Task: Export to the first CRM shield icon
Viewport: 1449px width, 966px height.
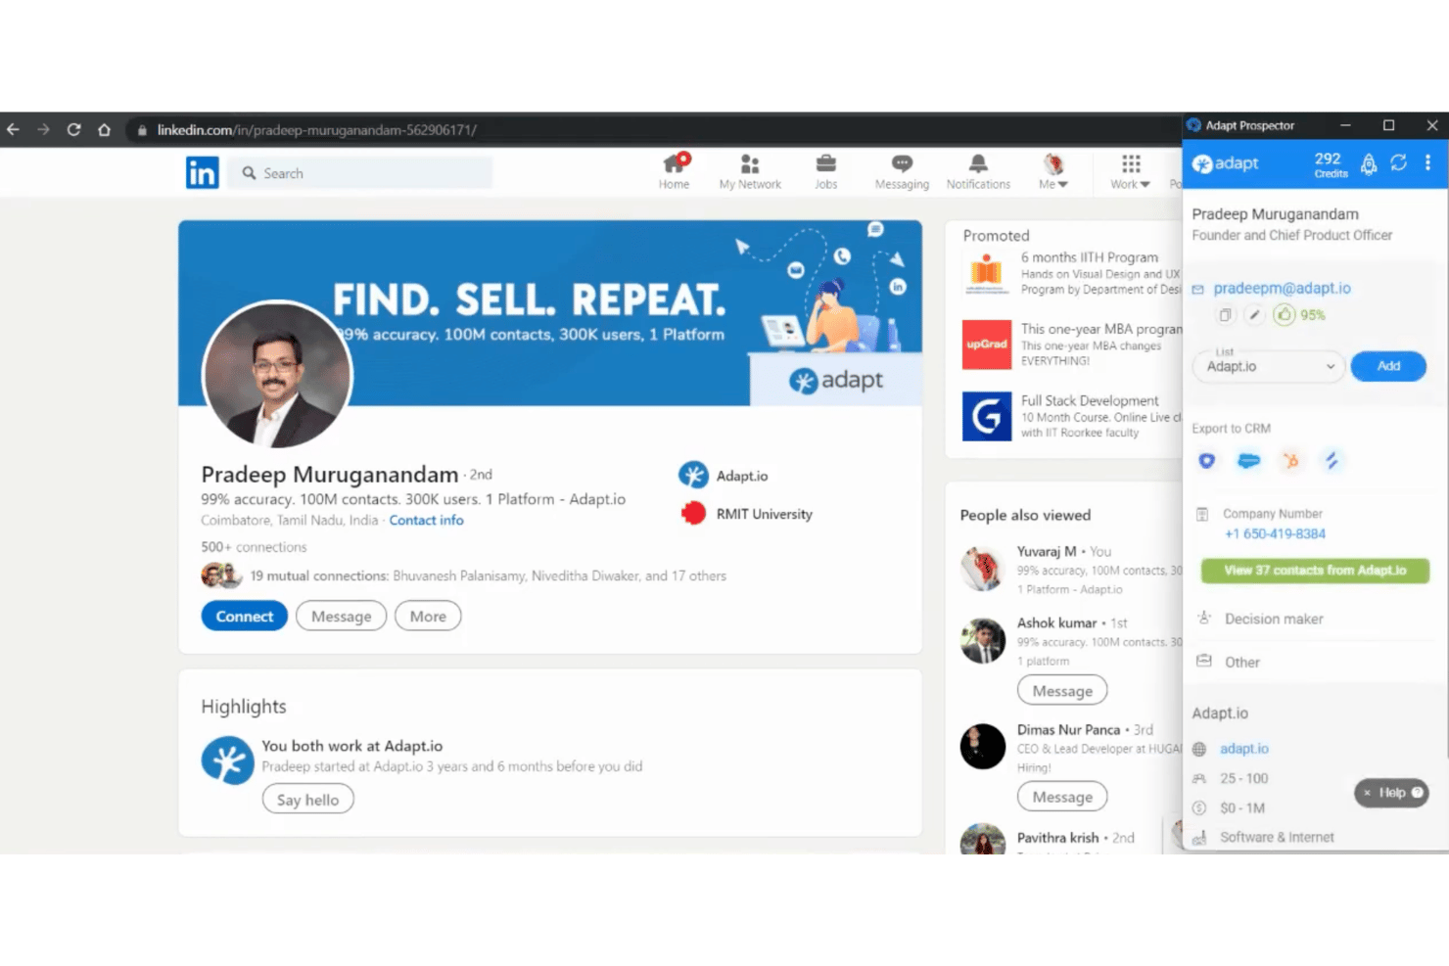Action: pyautogui.click(x=1206, y=461)
